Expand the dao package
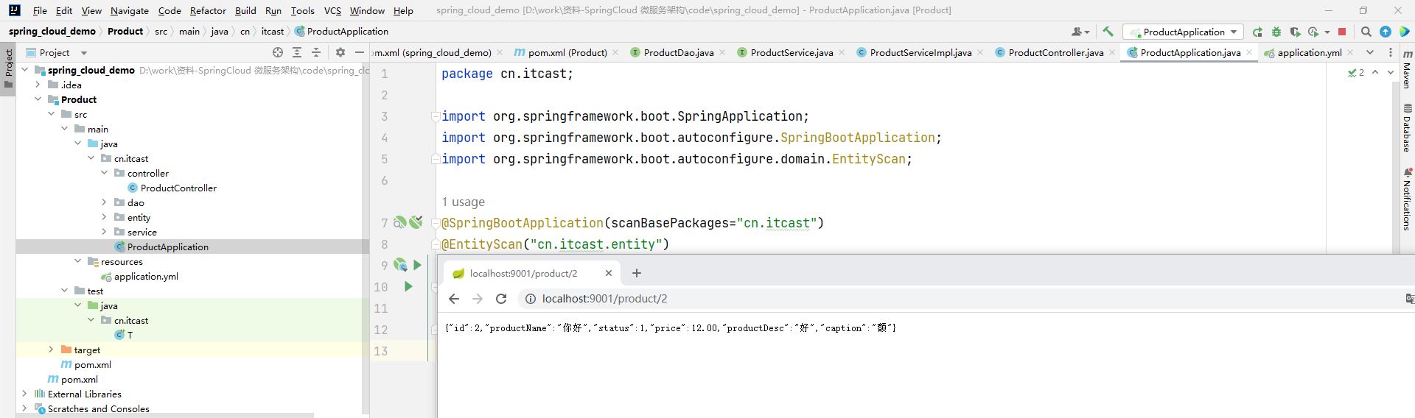This screenshot has height=418, width=1415. tap(105, 202)
